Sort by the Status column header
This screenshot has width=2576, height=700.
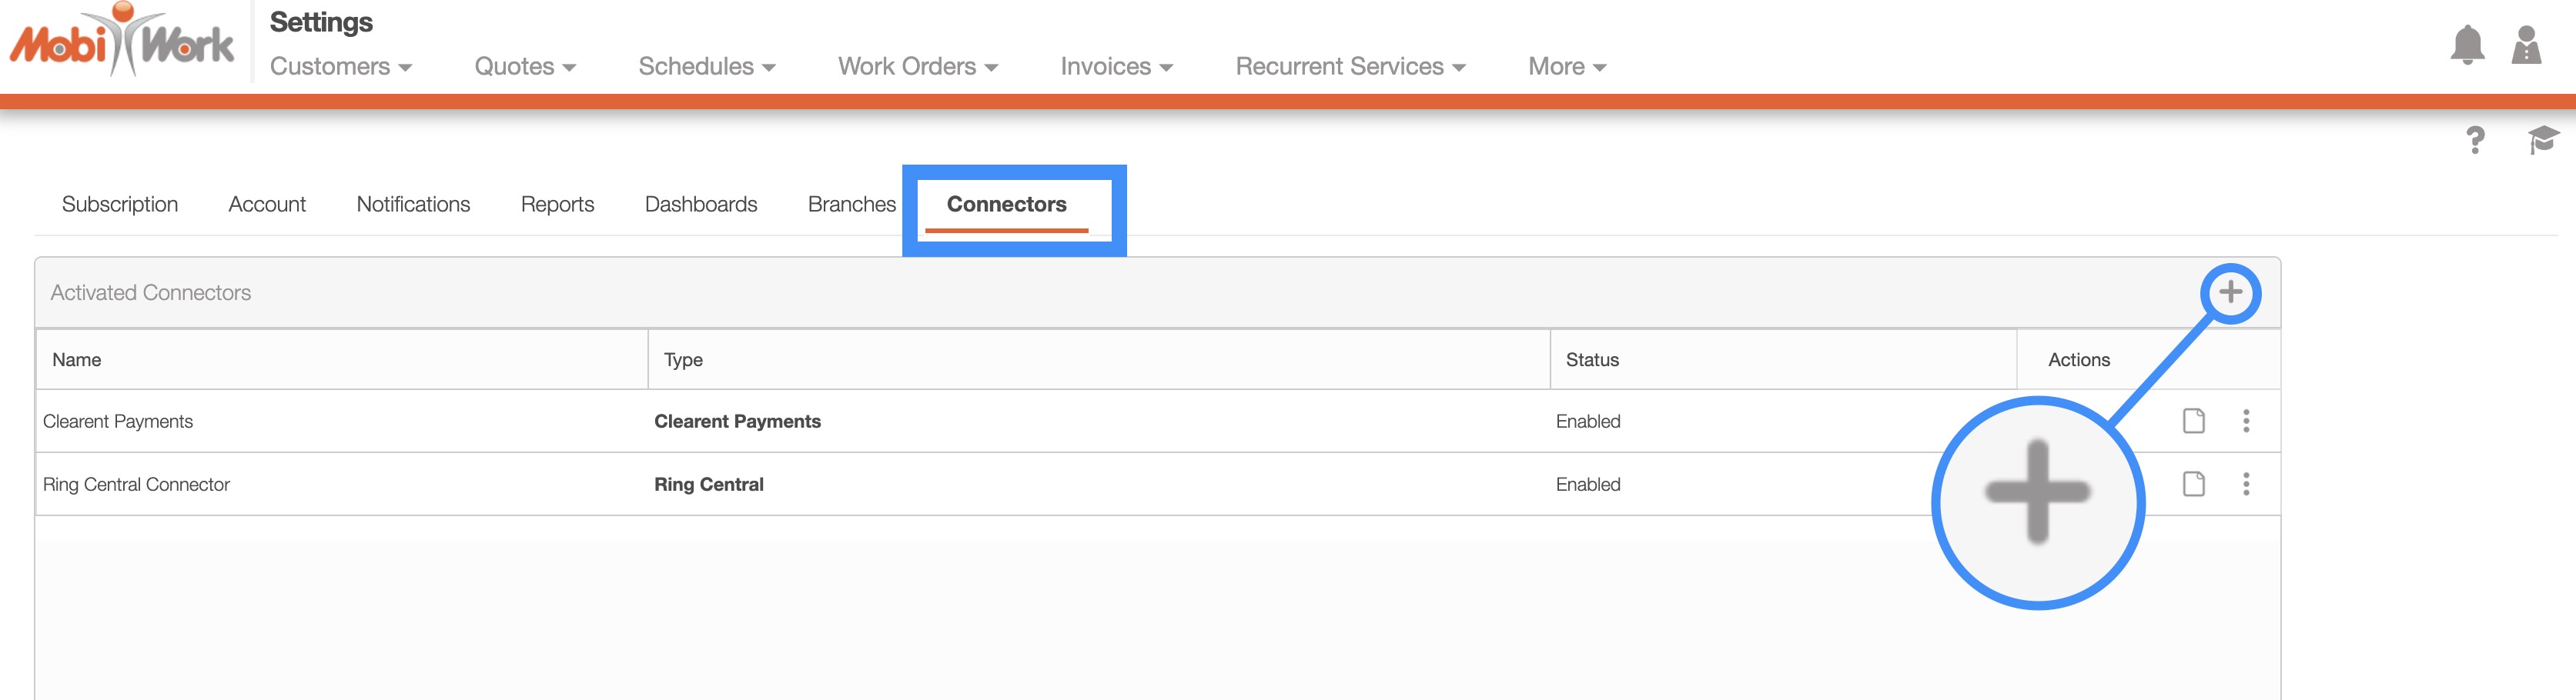click(1591, 361)
